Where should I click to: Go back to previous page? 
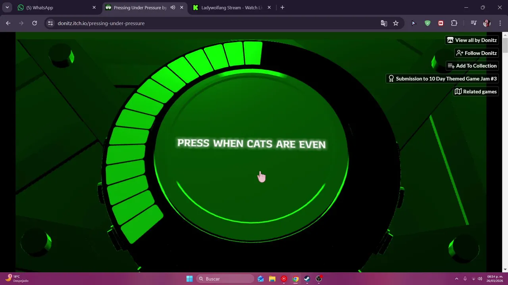pyautogui.click(x=8, y=23)
